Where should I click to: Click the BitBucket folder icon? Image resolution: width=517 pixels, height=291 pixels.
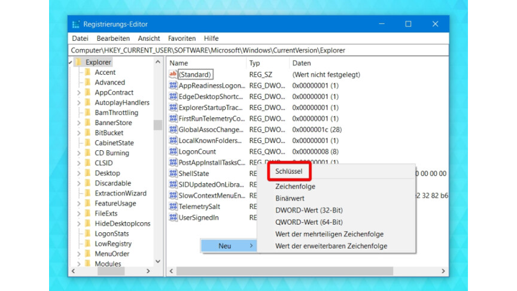88,133
